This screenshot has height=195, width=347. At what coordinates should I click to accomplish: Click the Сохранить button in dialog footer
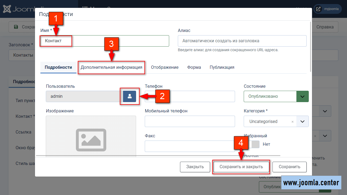click(289, 167)
